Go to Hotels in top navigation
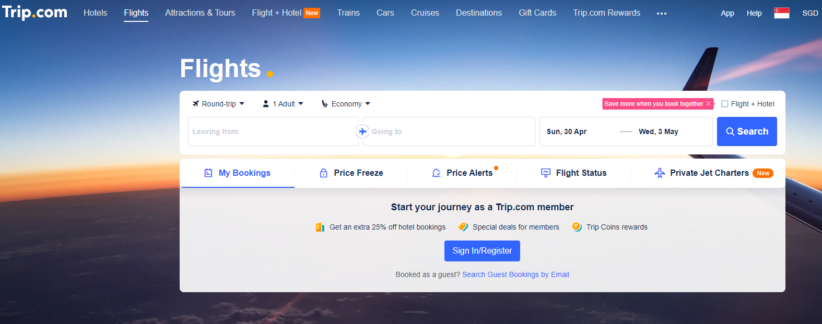822x324 pixels. pos(95,13)
